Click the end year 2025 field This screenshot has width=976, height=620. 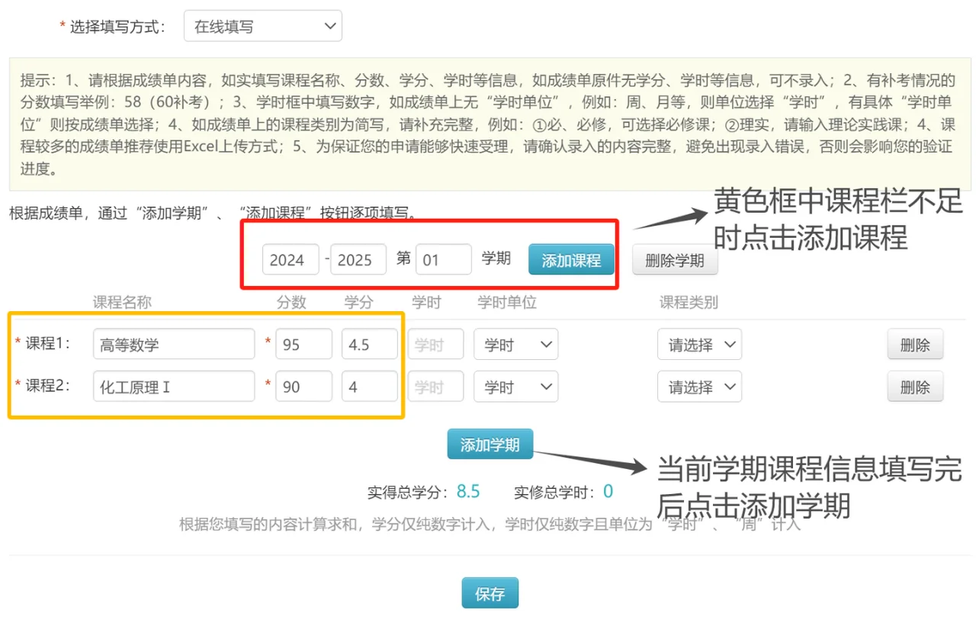(x=358, y=259)
